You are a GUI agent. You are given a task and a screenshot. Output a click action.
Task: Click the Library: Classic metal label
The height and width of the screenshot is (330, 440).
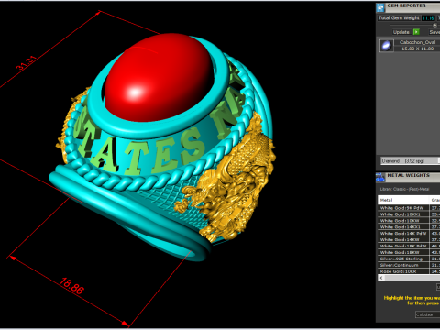tap(404, 189)
